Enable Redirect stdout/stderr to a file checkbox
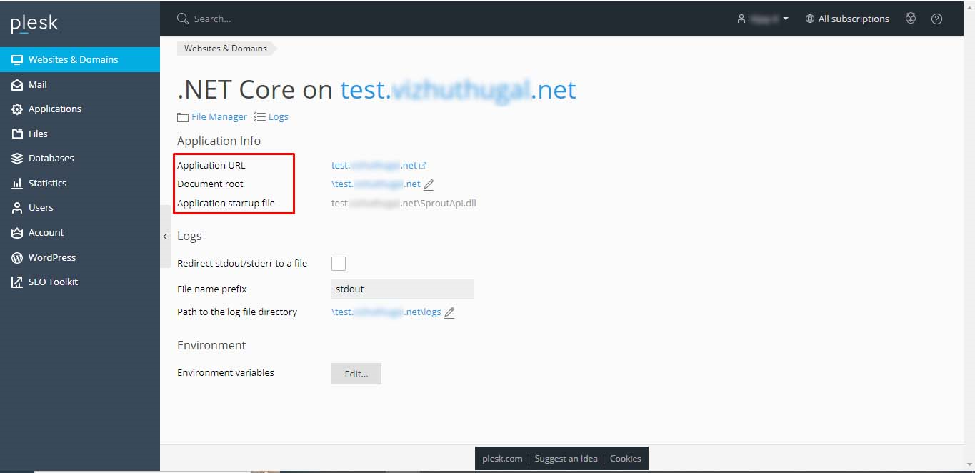 click(x=339, y=263)
